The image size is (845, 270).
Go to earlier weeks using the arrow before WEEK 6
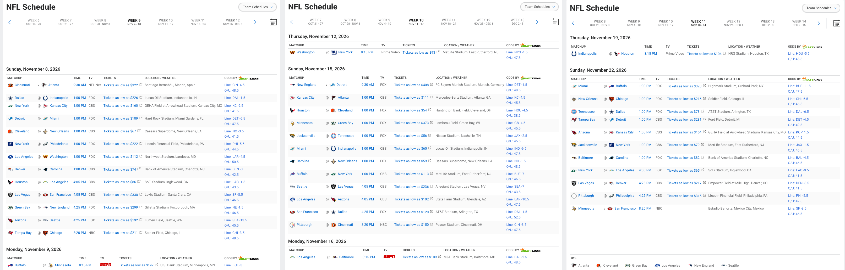9,22
